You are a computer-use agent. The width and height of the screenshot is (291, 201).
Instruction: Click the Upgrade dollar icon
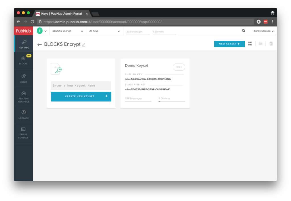[x=24, y=112]
